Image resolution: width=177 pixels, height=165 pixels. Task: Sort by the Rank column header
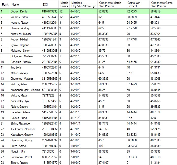coord(5,4)
